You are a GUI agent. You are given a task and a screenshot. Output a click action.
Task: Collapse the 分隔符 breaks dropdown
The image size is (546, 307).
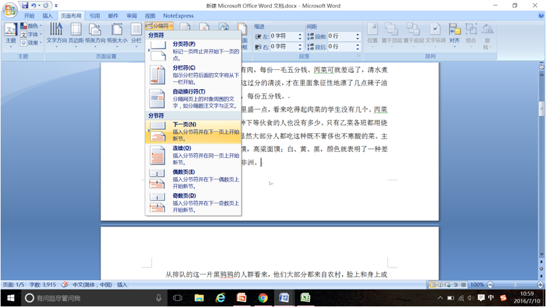[159, 26]
